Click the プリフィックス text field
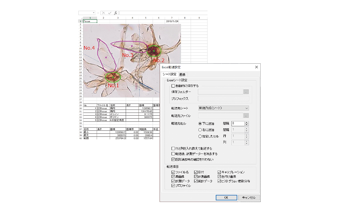The height and width of the screenshot is (211, 339). [223, 99]
